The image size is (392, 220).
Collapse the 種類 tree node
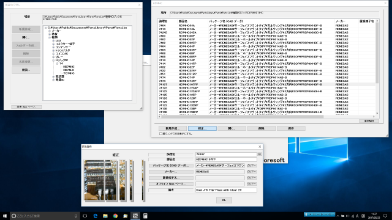coord(50,37)
